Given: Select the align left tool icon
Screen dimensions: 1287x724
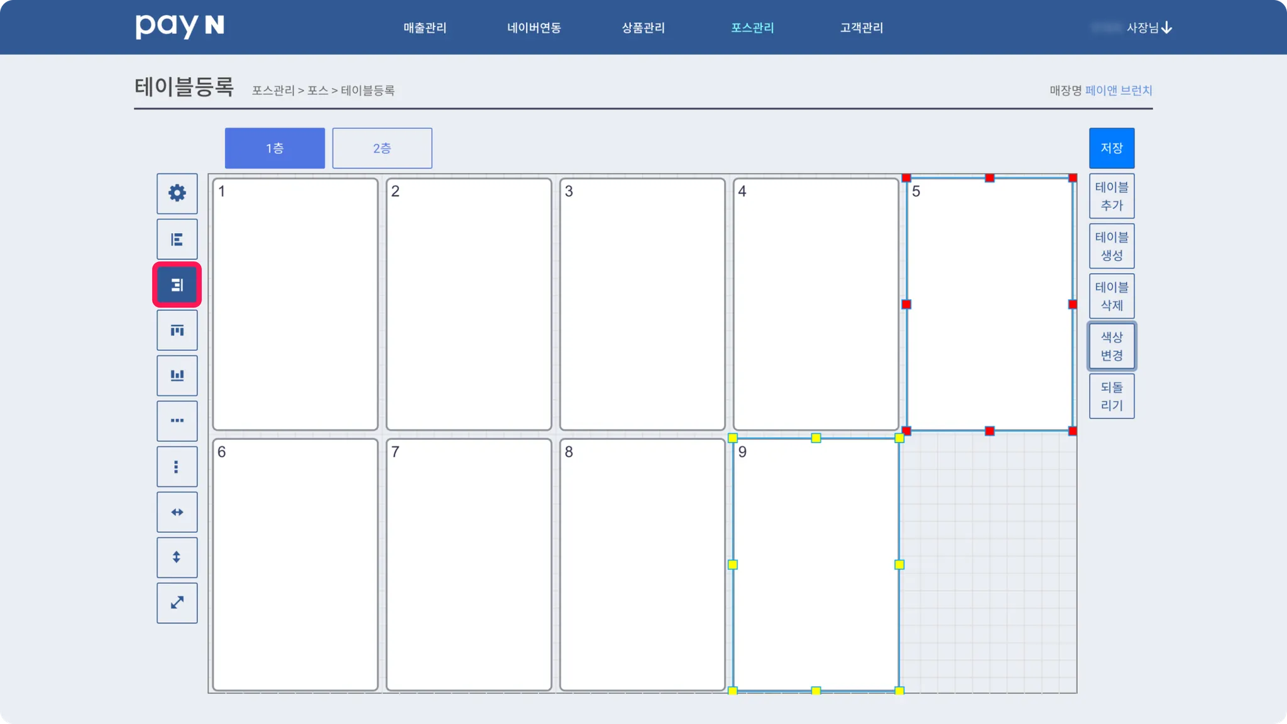Looking at the screenshot, I should click(x=177, y=239).
